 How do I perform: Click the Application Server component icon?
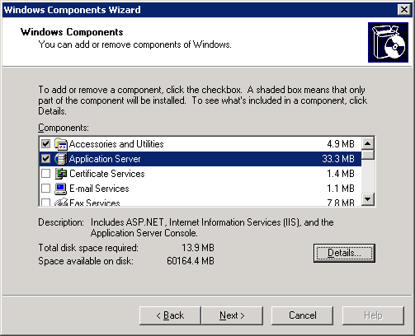point(61,159)
